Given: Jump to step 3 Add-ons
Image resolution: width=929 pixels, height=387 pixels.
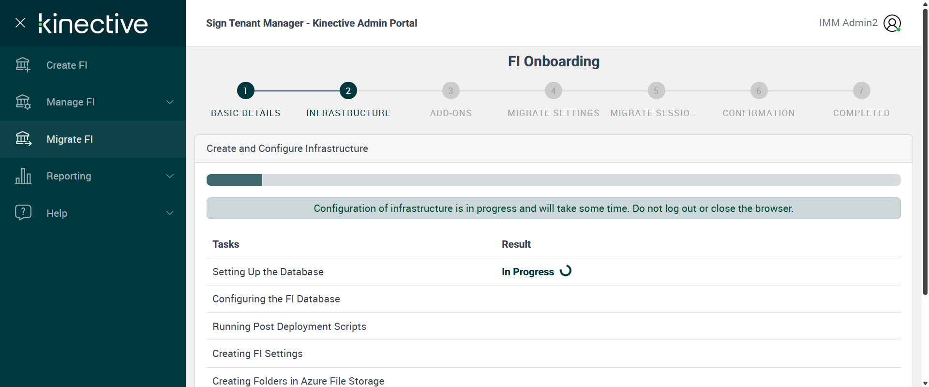Looking at the screenshot, I should 450,90.
